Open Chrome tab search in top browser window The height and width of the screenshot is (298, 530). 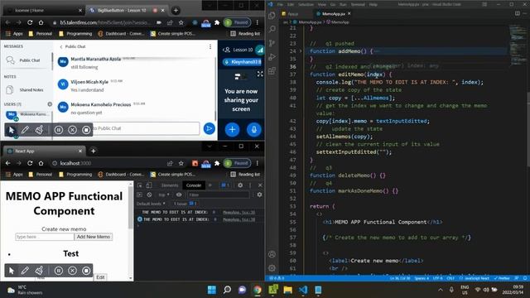click(x=210, y=5)
